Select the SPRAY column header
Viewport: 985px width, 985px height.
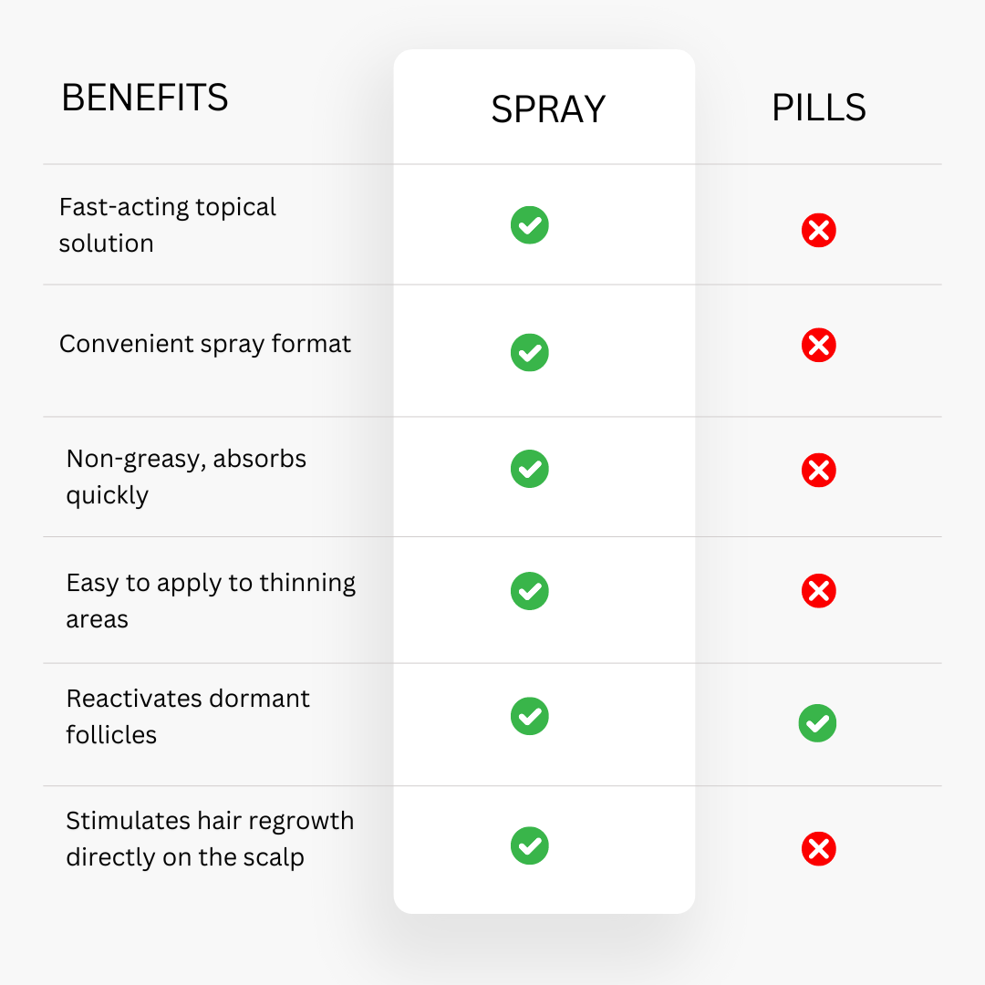click(x=548, y=109)
